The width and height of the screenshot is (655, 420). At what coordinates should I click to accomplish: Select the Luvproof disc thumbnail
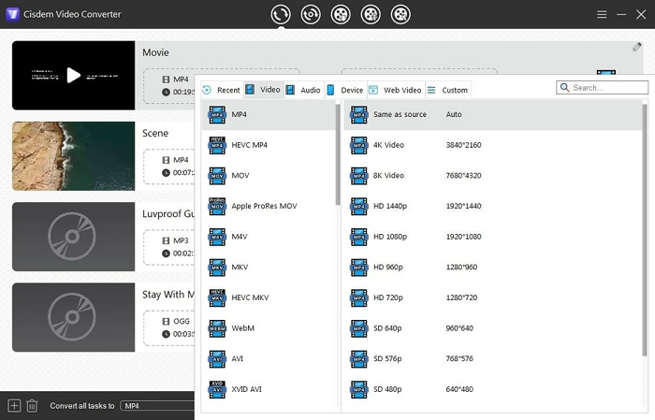(x=74, y=237)
